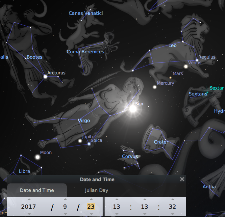Decrease the seconds using the down arrow

pyautogui.click(x=172, y=214)
